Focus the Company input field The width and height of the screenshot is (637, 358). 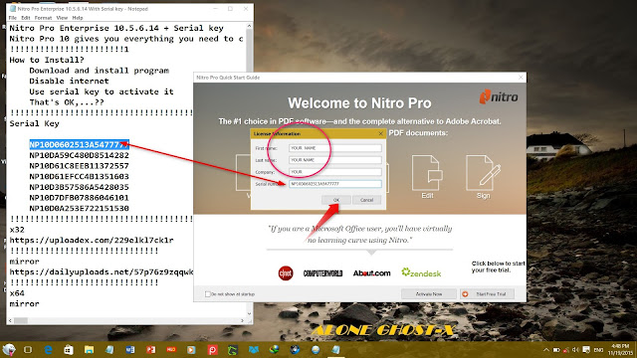pos(335,172)
